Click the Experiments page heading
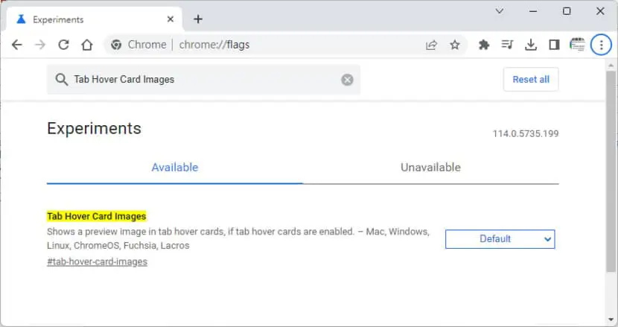This screenshot has height=327, width=618. tap(94, 129)
